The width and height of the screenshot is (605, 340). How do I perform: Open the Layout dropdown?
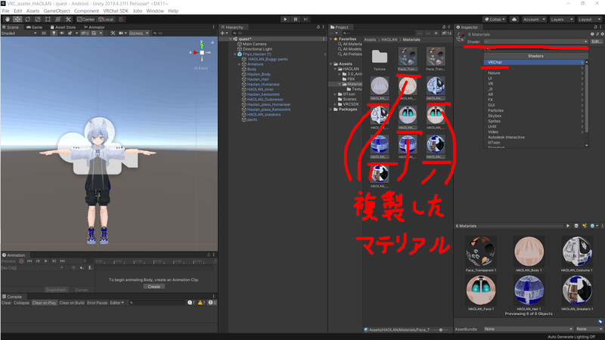tap(589, 20)
